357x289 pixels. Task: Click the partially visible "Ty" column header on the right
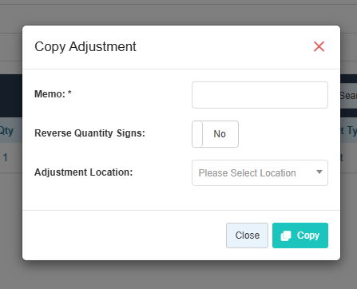352,131
